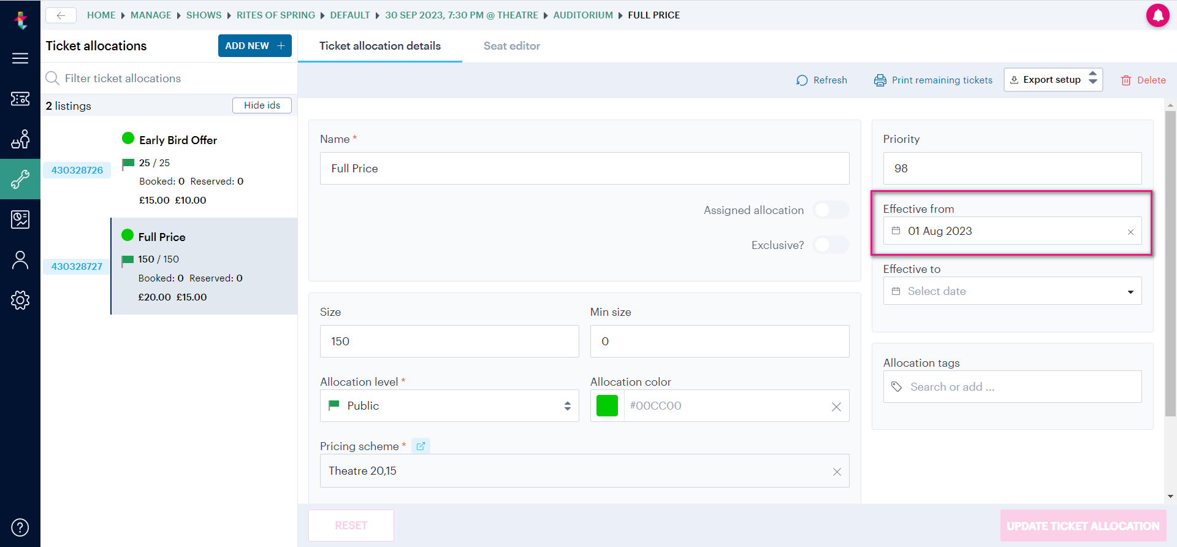Viewport: 1177px width, 547px height.
Task: Click the RESET button
Action: point(351,526)
